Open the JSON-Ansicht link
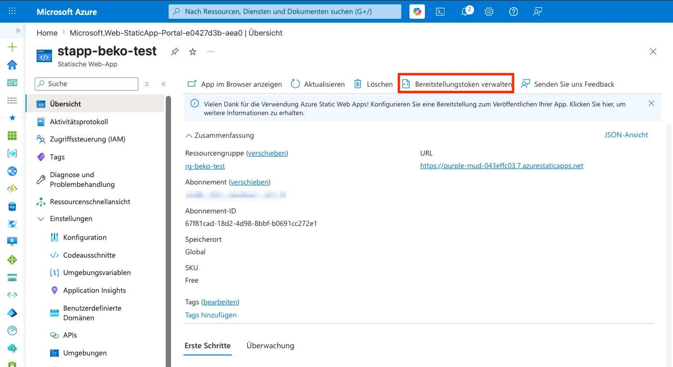 [626, 135]
